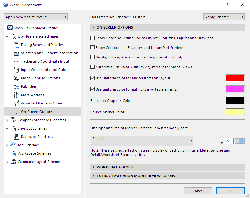
Task: Expand the Command Layout Schemes tree node
Action: (7, 162)
